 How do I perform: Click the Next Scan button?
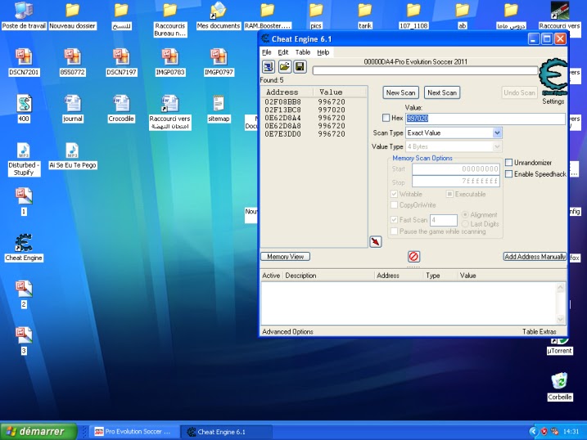[x=442, y=92]
